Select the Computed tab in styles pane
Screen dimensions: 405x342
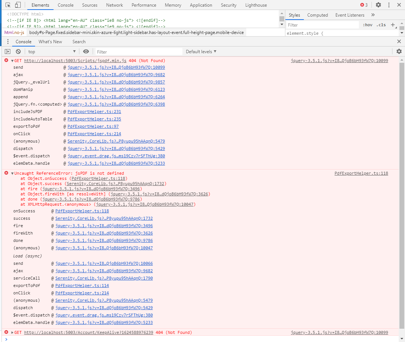[318, 15]
